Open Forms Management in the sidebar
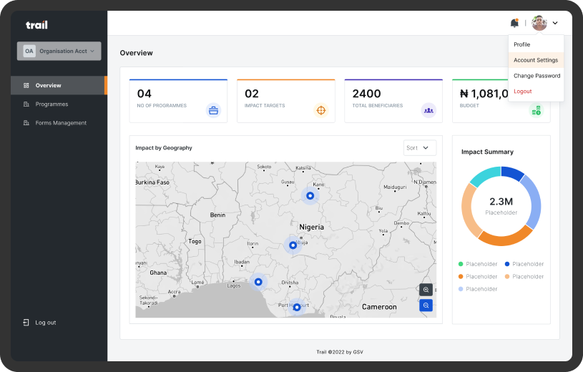Viewport: 583px width, 372px height. 60,123
